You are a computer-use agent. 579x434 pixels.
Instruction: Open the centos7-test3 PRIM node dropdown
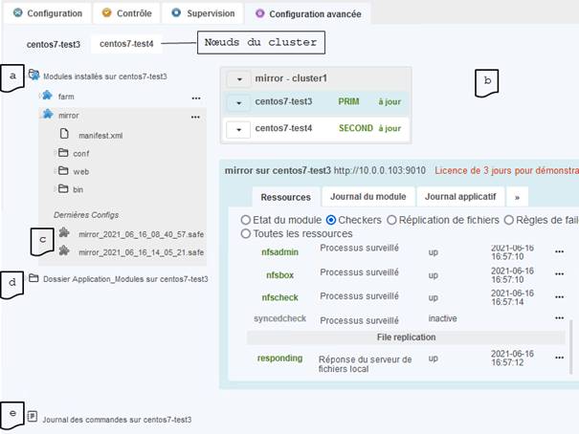(238, 101)
